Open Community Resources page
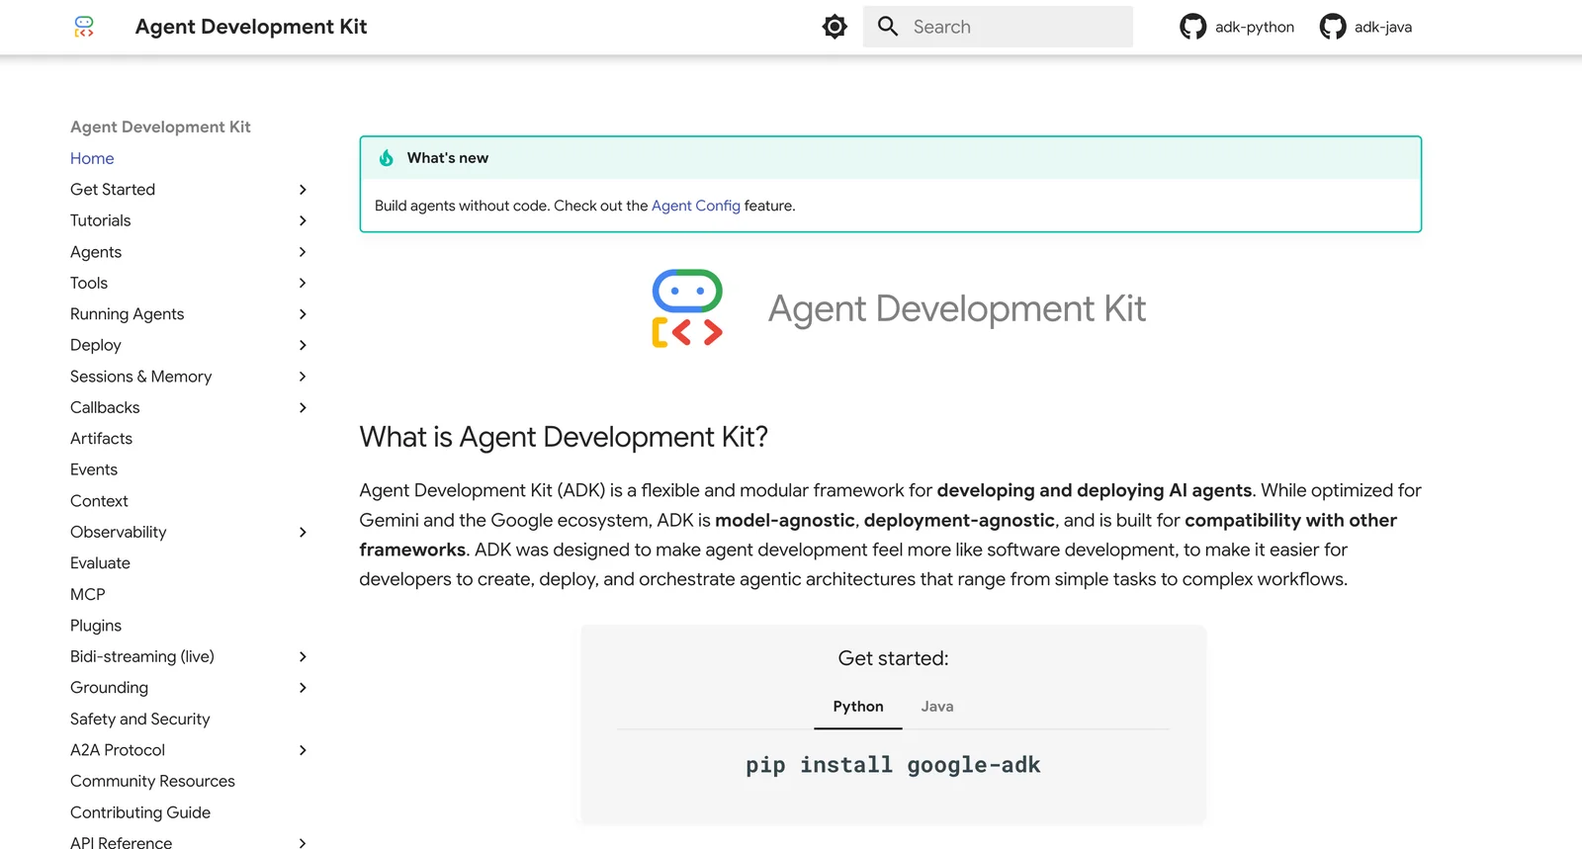The height and width of the screenshot is (849, 1582). click(152, 781)
